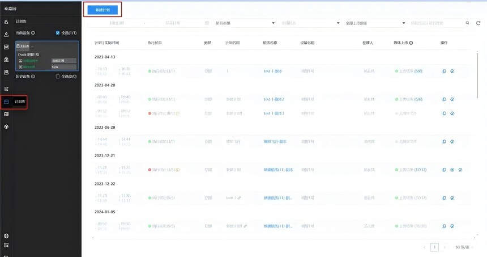Open the 50 条/页 page size dropdown
The width and height of the screenshot is (487, 257).
(464, 247)
